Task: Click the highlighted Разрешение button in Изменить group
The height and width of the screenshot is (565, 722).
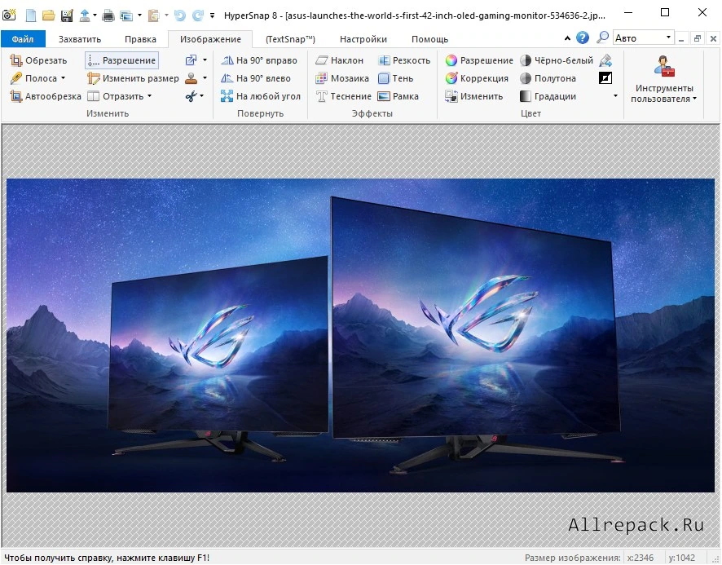Action: point(122,60)
